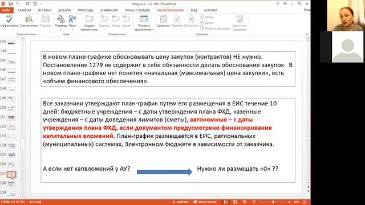Collapse the ribbon with the chevron
Screen dimensions: 365x205
(x=307, y=34)
